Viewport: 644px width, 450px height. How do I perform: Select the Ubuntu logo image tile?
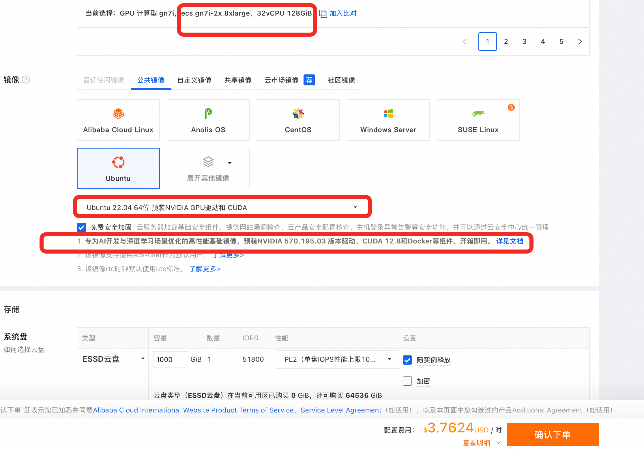[118, 162]
